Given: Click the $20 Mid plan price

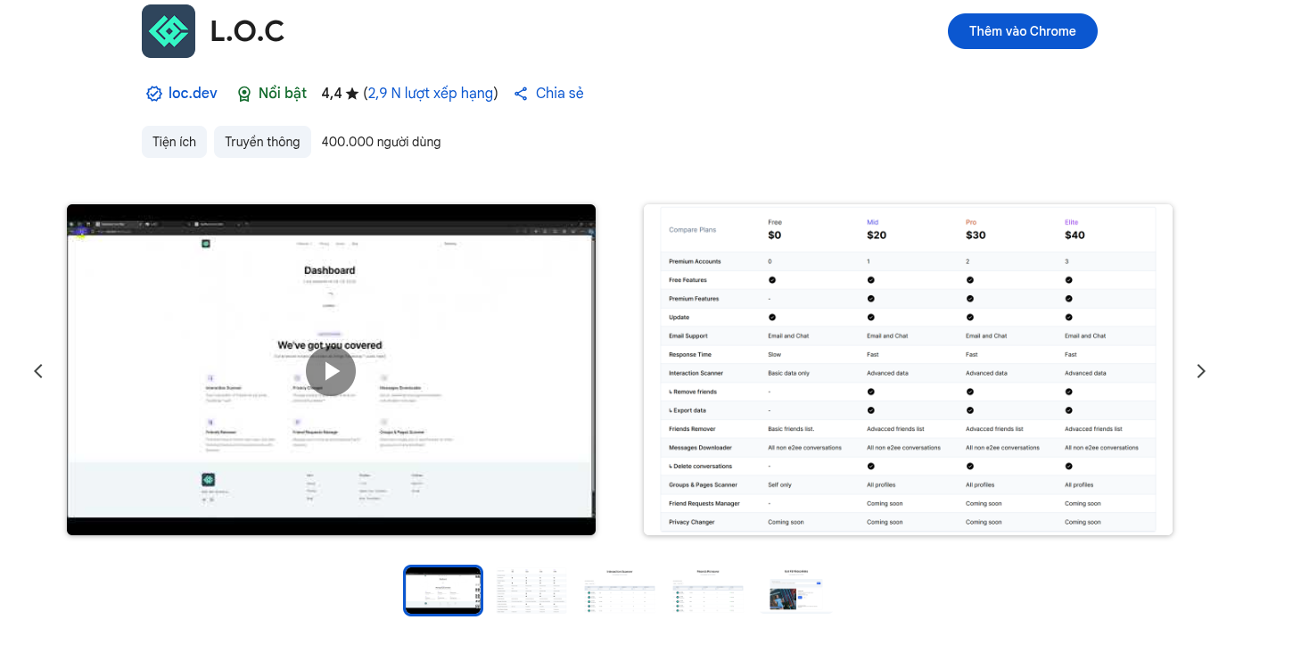Looking at the screenshot, I should tap(877, 236).
